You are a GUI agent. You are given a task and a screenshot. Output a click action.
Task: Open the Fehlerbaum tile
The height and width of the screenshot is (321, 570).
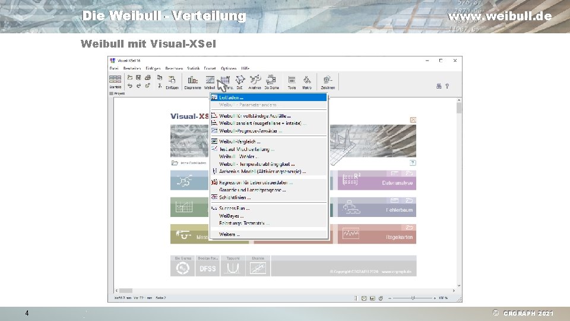tap(377, 207)
